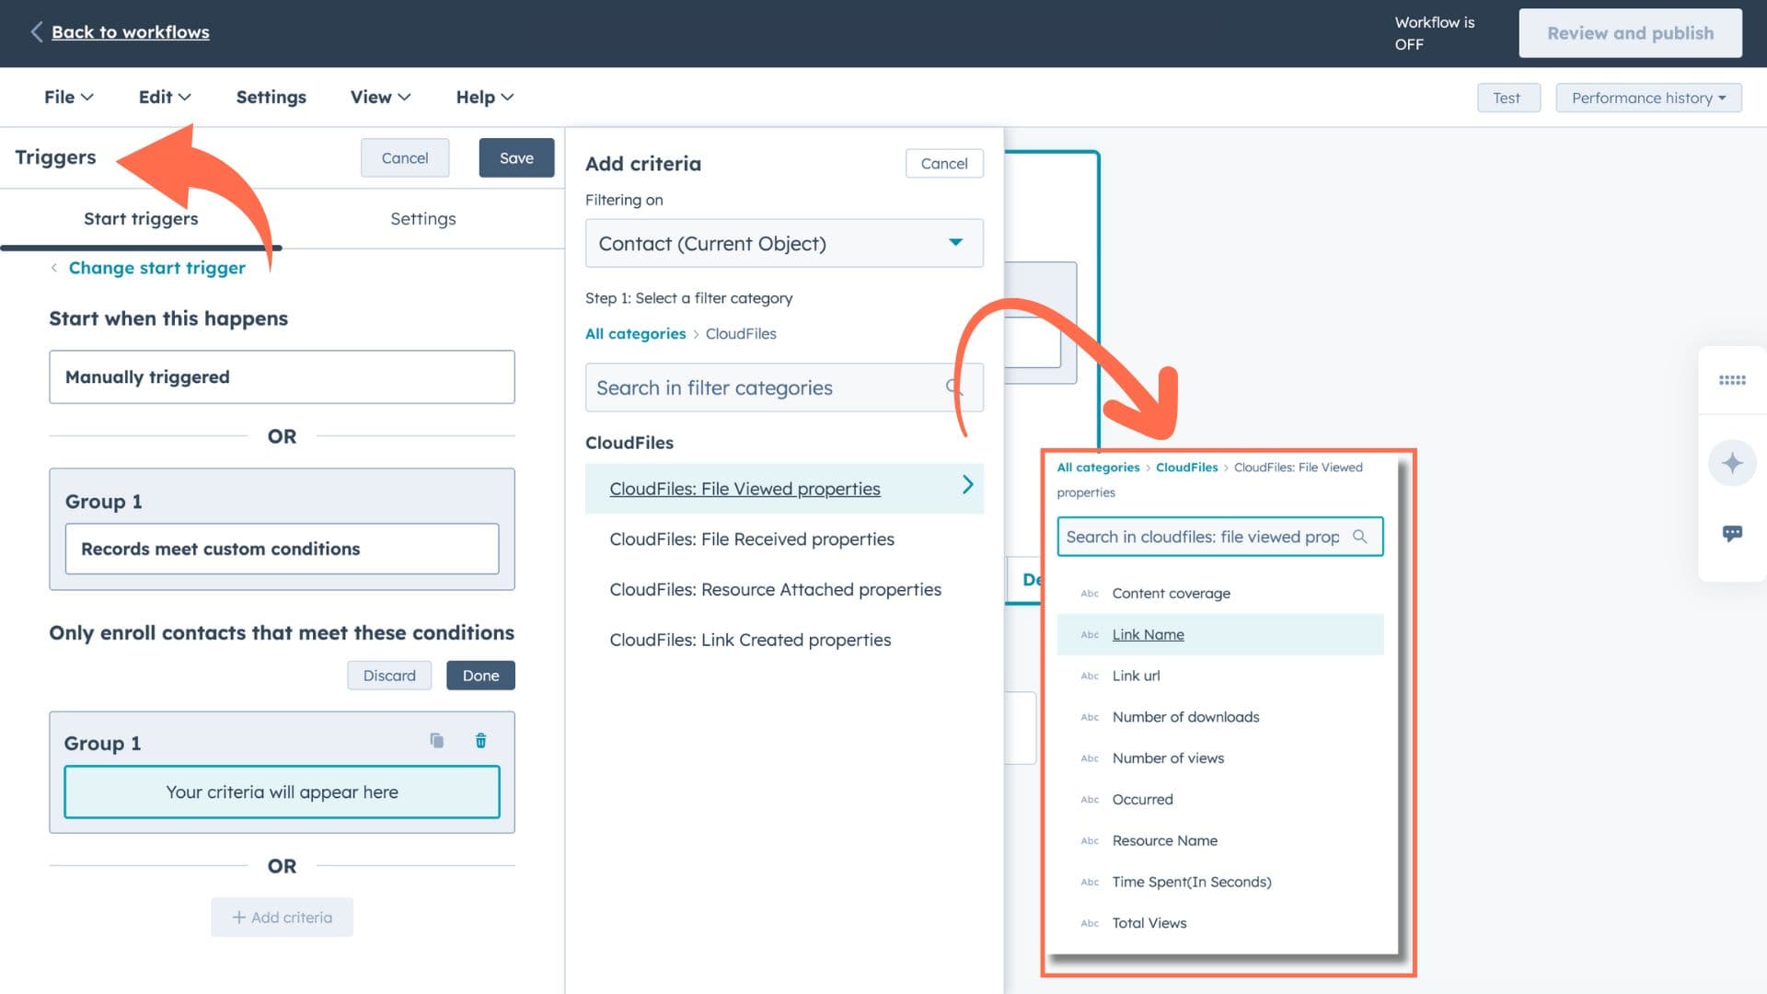Expand the Performance history dropdown
Viewport: 1767px width, 994px height.
coord(1648,98)
